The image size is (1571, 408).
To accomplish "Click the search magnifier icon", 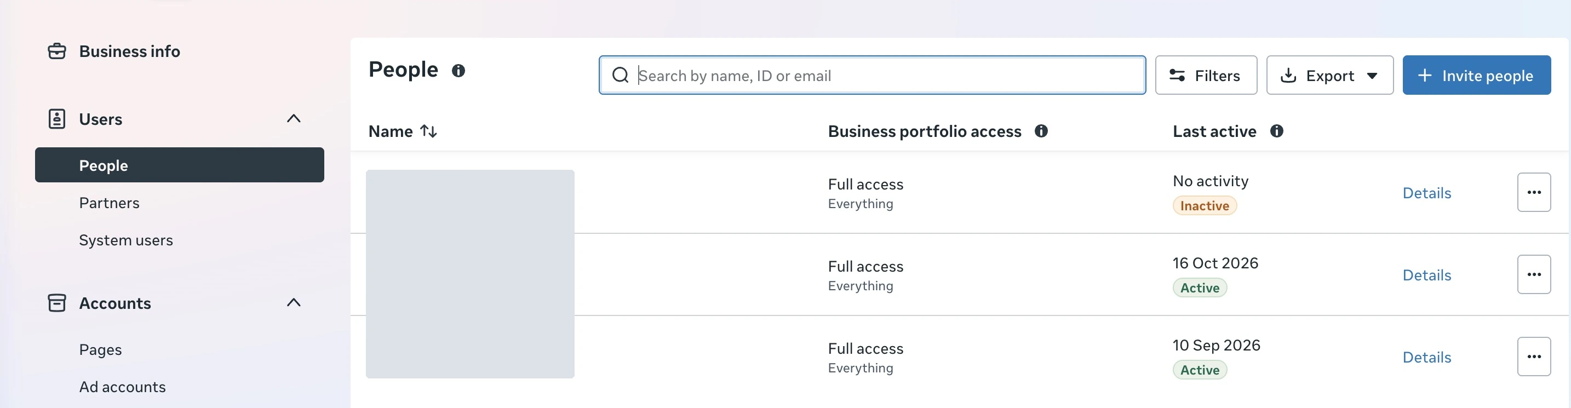I will click(x=620, y=75).
